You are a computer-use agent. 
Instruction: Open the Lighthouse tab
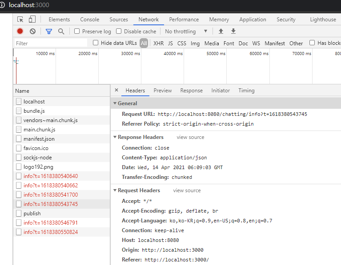pos(323,20)
